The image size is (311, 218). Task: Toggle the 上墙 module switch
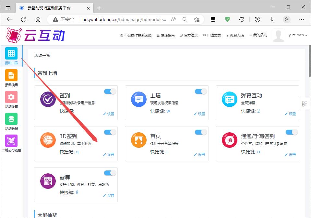coord(201,92)
